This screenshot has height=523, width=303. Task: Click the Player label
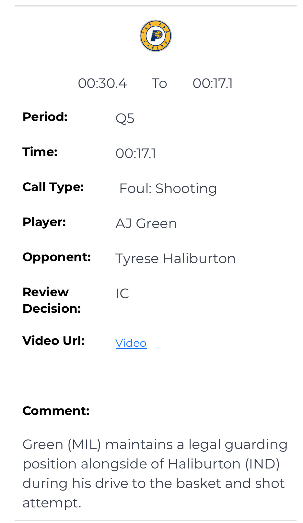[x=44, y=222]
